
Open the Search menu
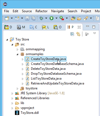tap(72, 11)
